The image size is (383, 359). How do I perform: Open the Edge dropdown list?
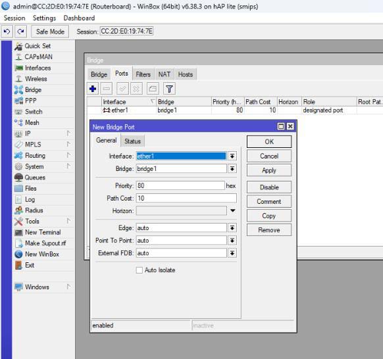tap(232, 228)
